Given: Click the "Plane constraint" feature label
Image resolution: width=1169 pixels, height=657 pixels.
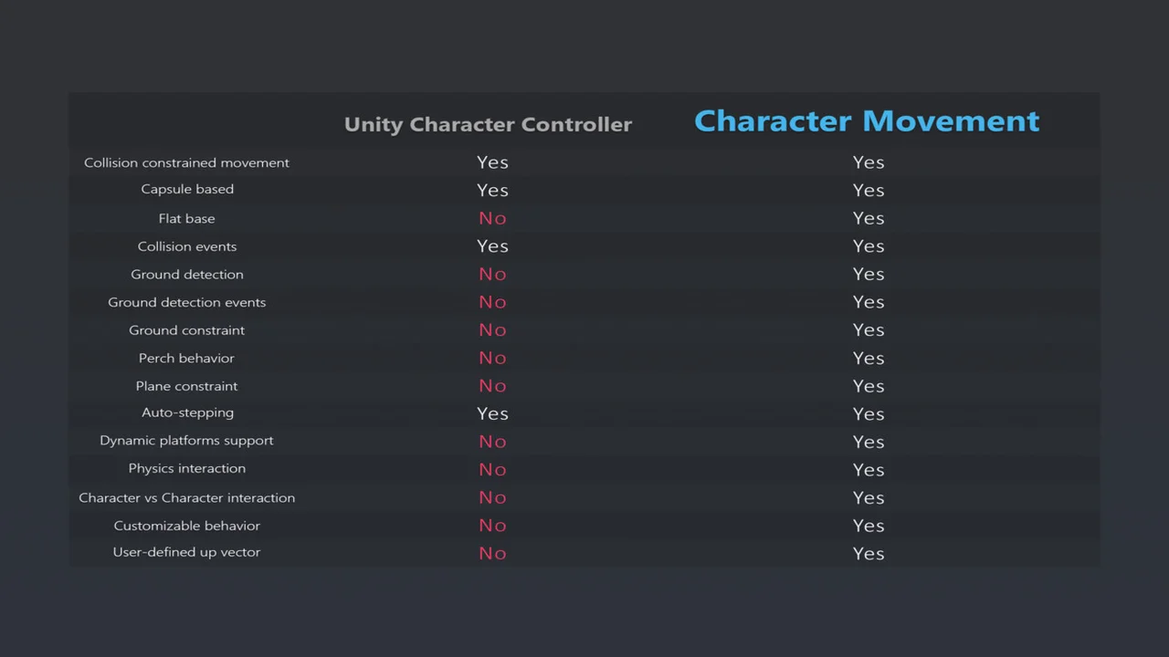Looking at the screenshot, I should coord(186,386).
